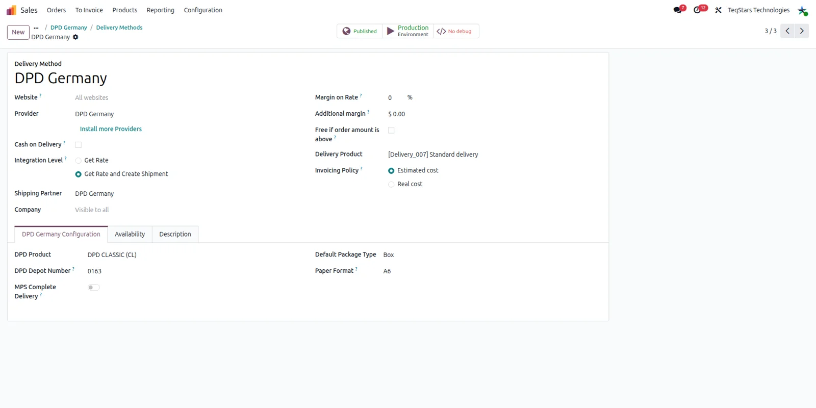Open the To Invoice menu

click(89, 10)
